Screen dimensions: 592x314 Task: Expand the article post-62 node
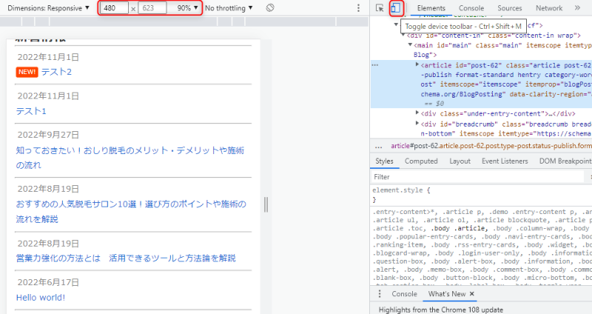pyautogui.click(x=417, y=64)
